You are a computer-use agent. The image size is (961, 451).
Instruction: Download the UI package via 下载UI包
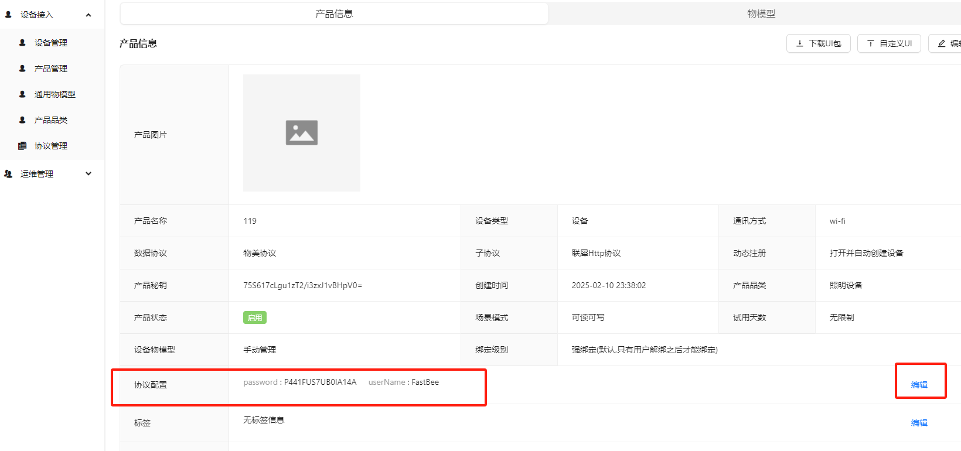(818, 43)
